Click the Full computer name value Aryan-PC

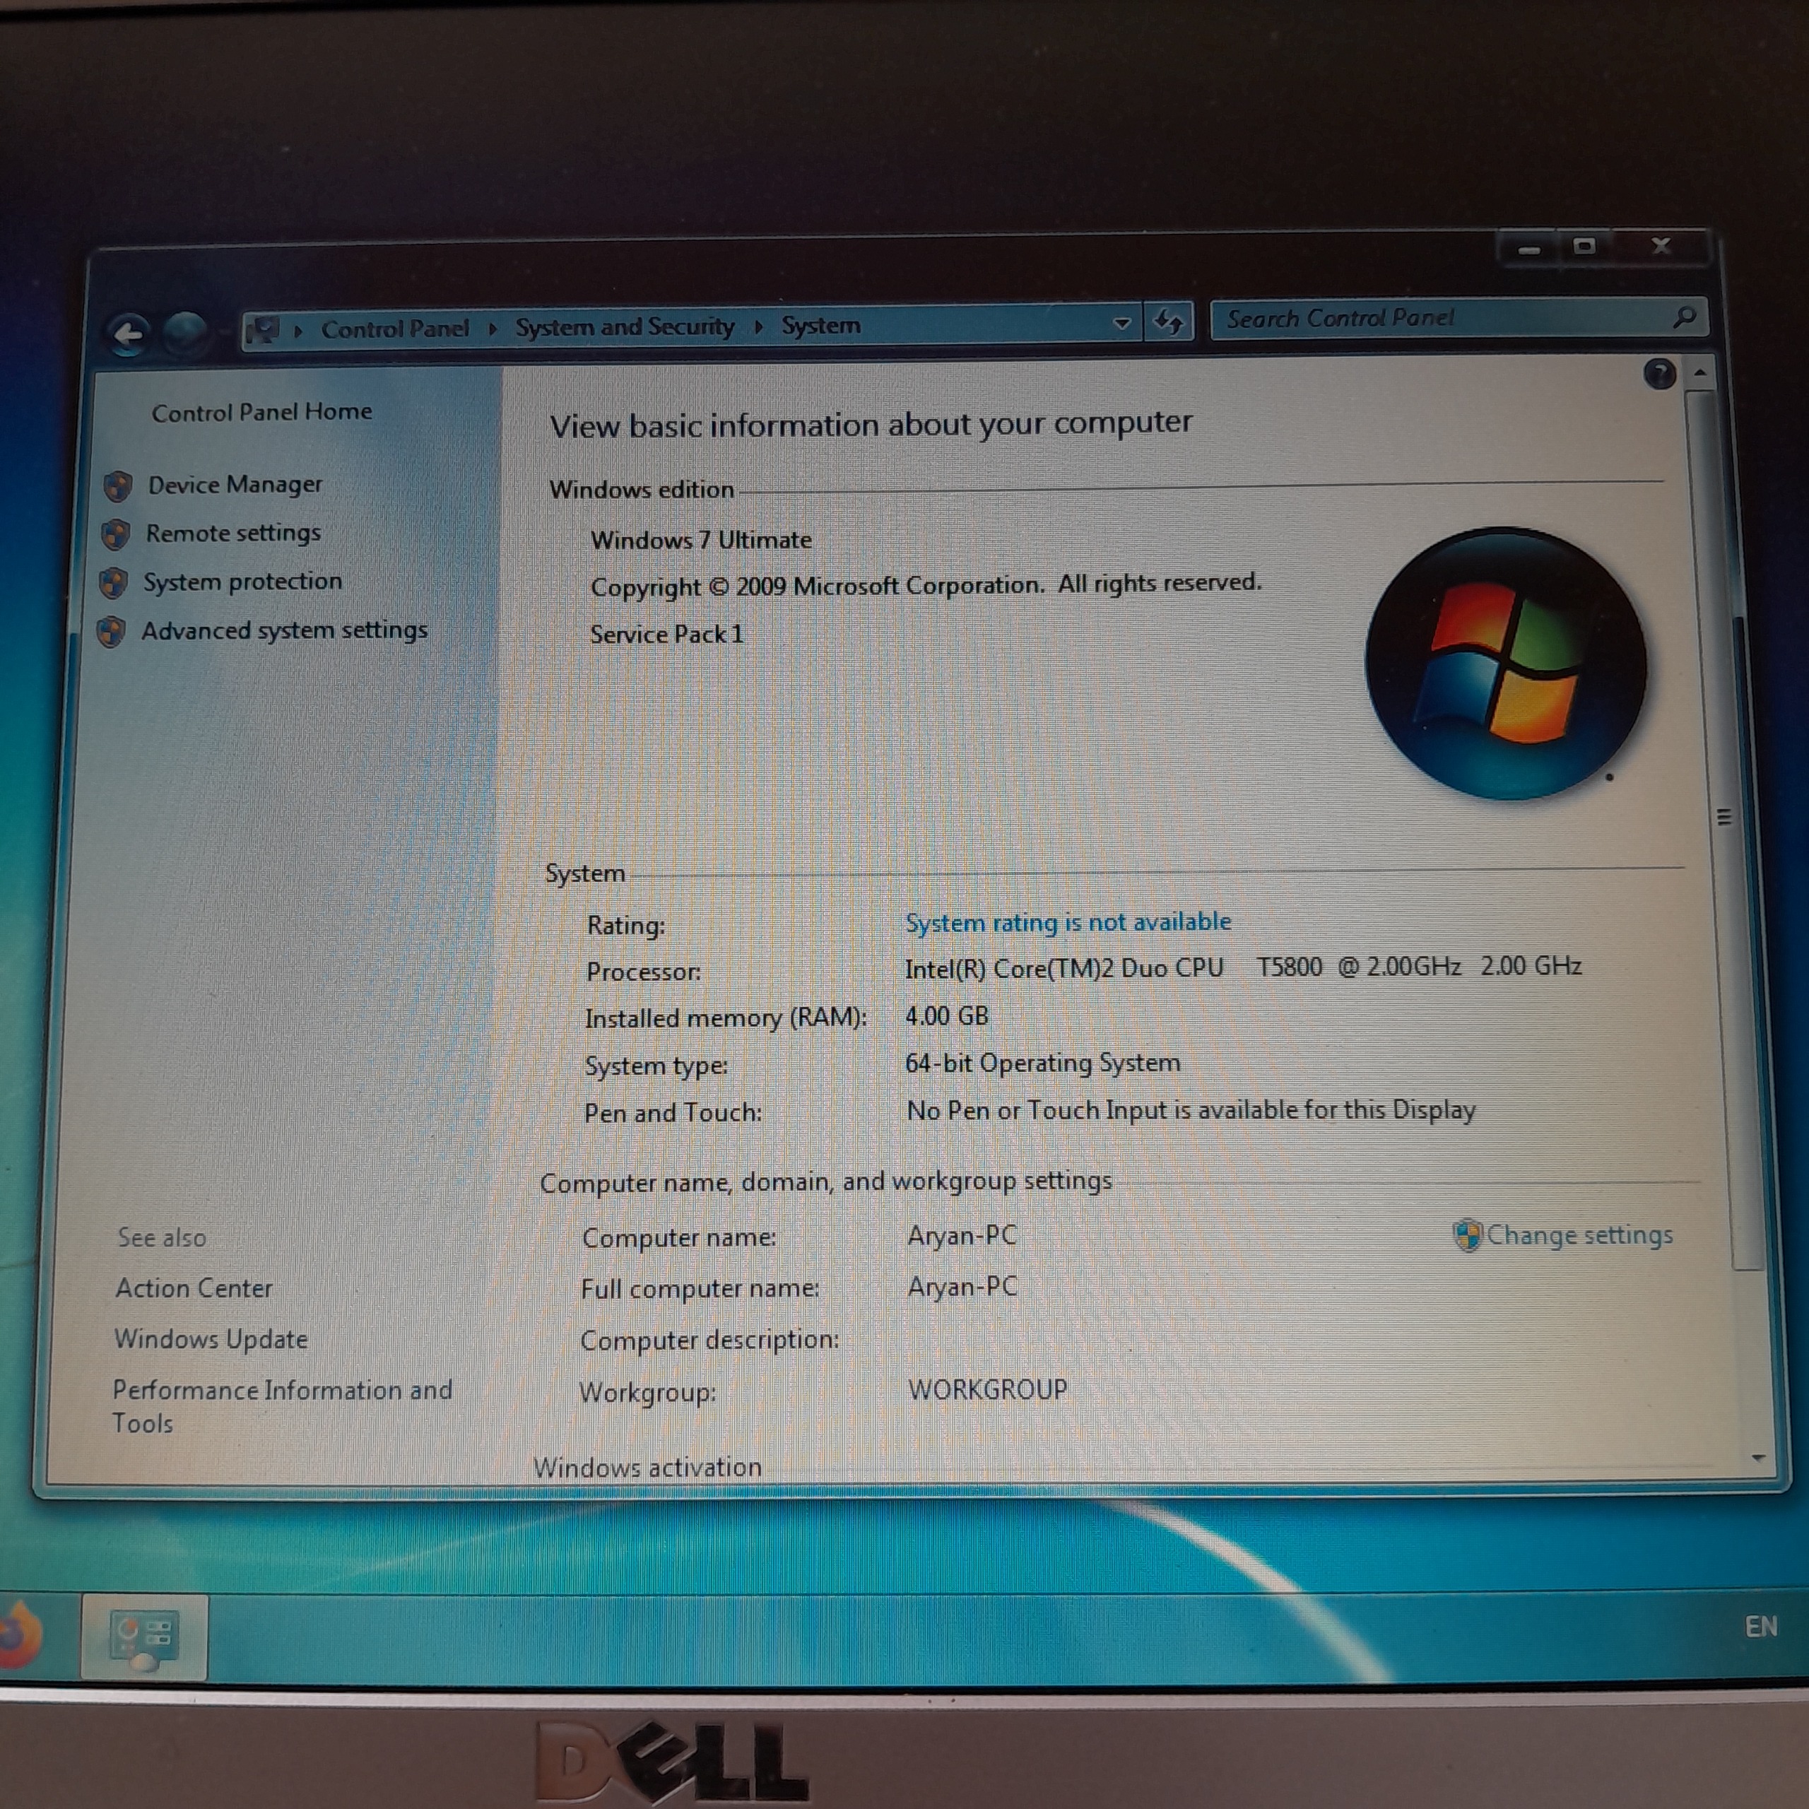[962, 1287]
